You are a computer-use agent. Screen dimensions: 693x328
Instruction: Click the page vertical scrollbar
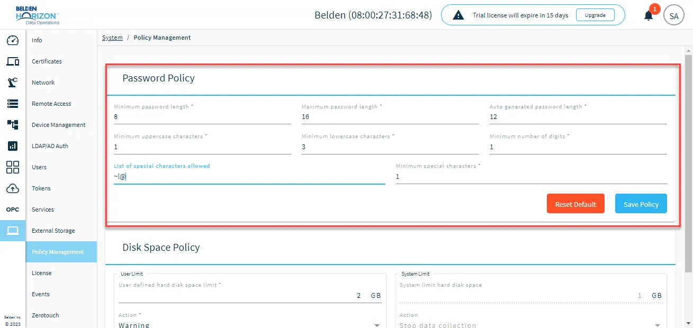688,163
